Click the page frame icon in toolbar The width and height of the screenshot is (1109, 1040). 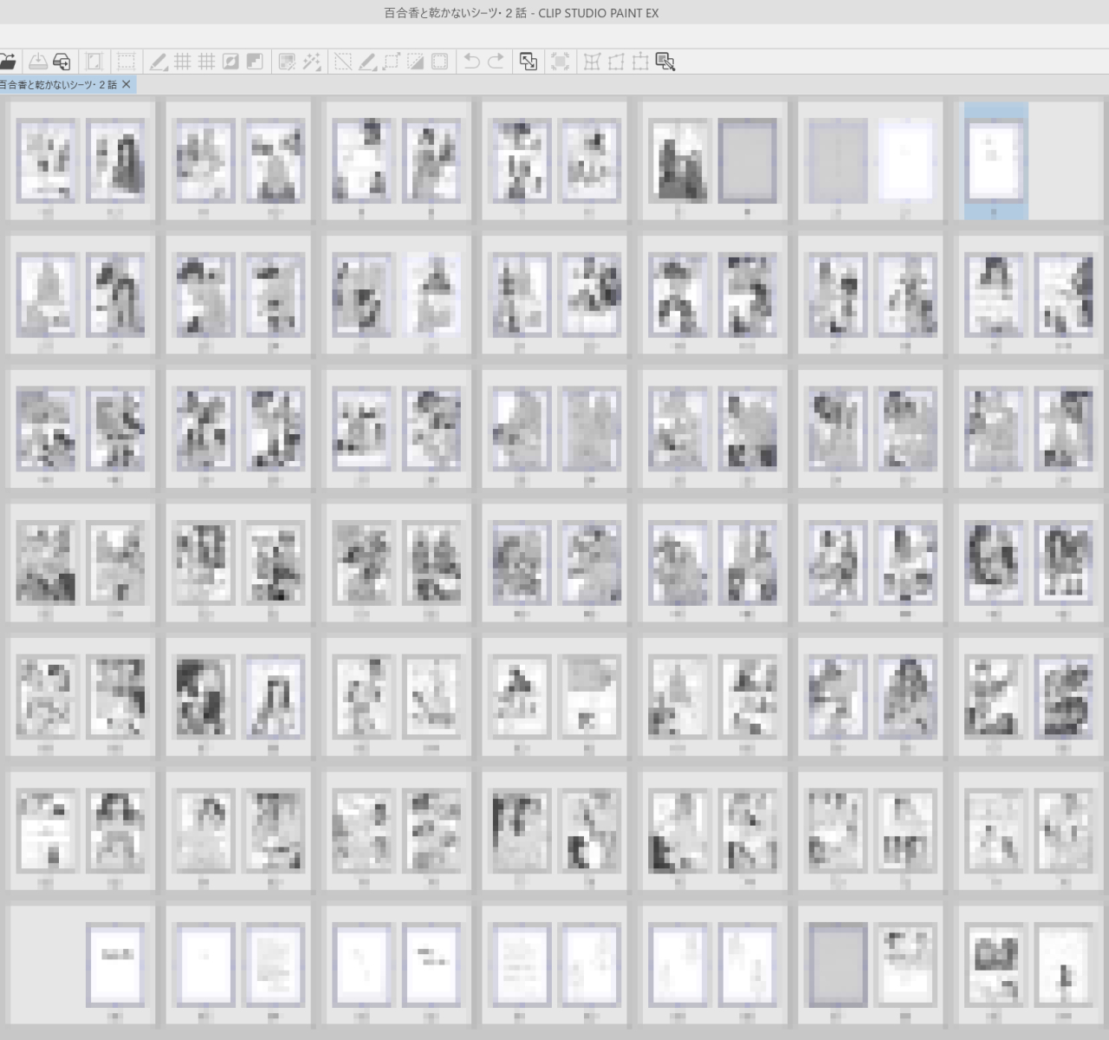94,62
